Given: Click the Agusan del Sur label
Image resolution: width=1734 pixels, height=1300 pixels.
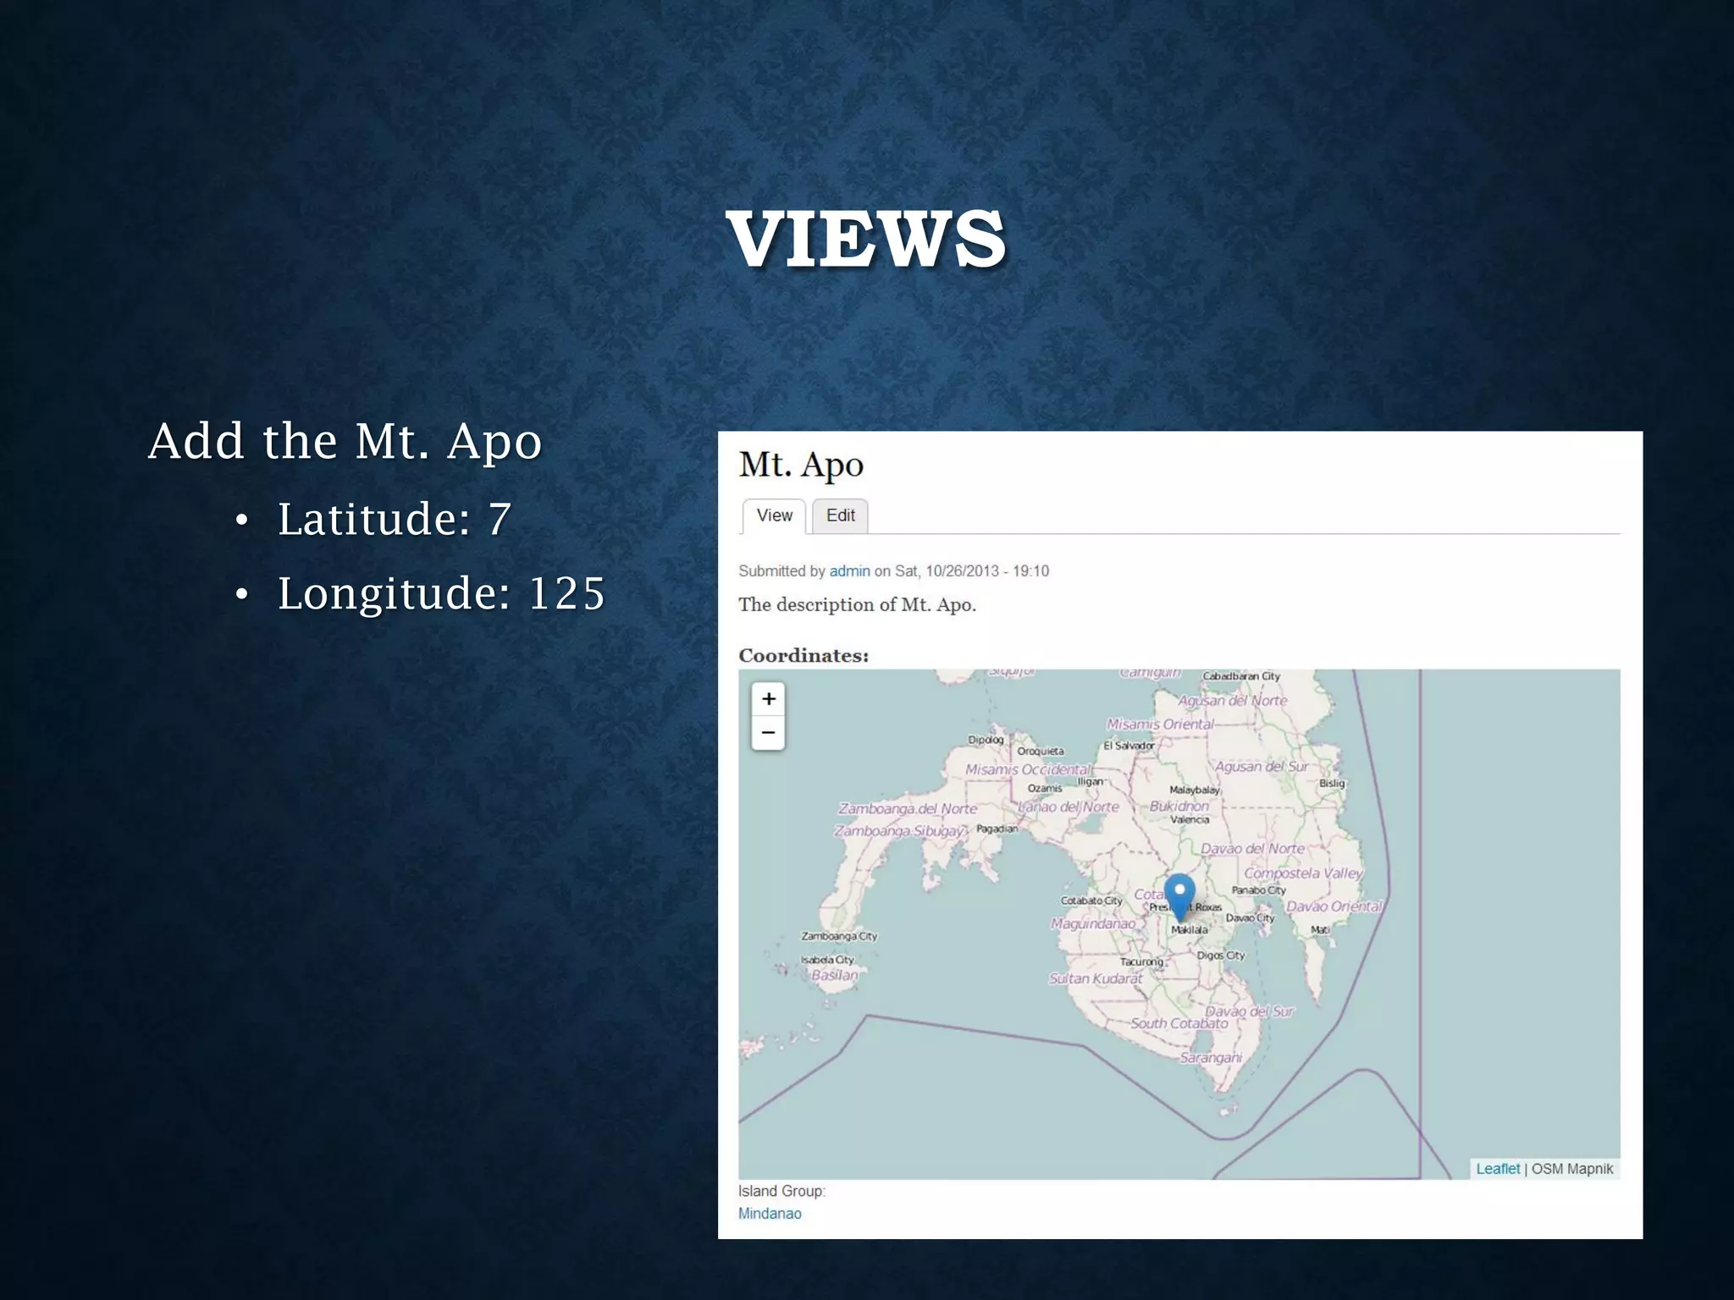Looking at the screenshot, I should [x=1261, y=767].
